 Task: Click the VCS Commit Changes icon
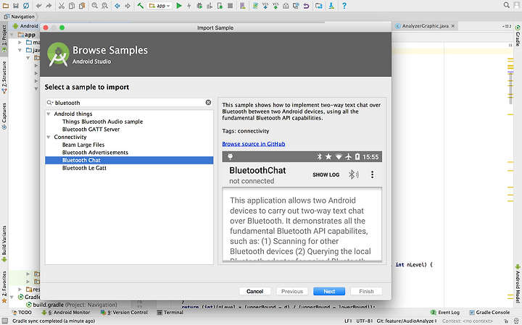click(x=275, y=6)
